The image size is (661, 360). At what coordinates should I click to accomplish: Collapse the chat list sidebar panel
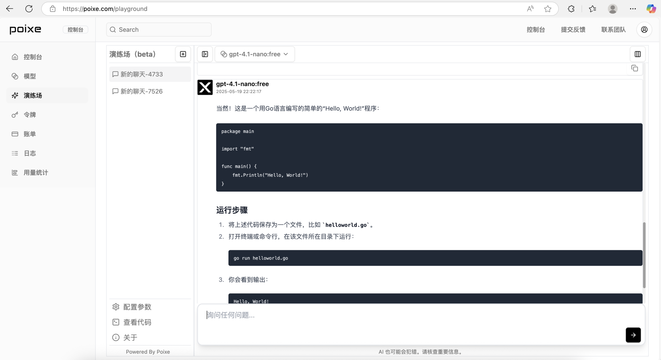(x=205, y=54)
